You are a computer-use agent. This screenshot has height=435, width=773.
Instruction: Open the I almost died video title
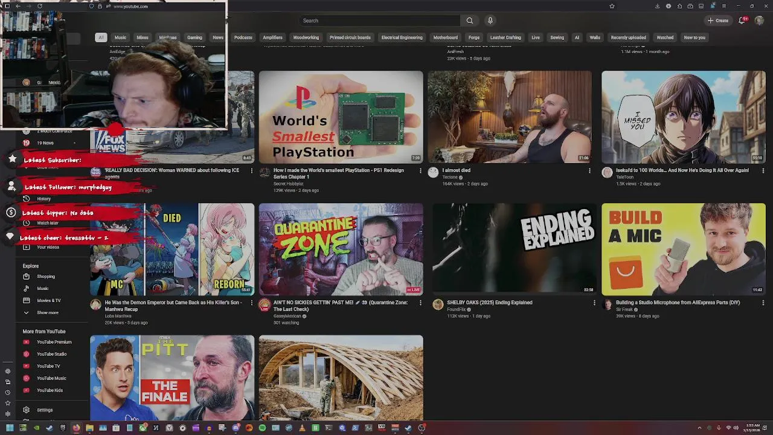[x=456, y=170]
